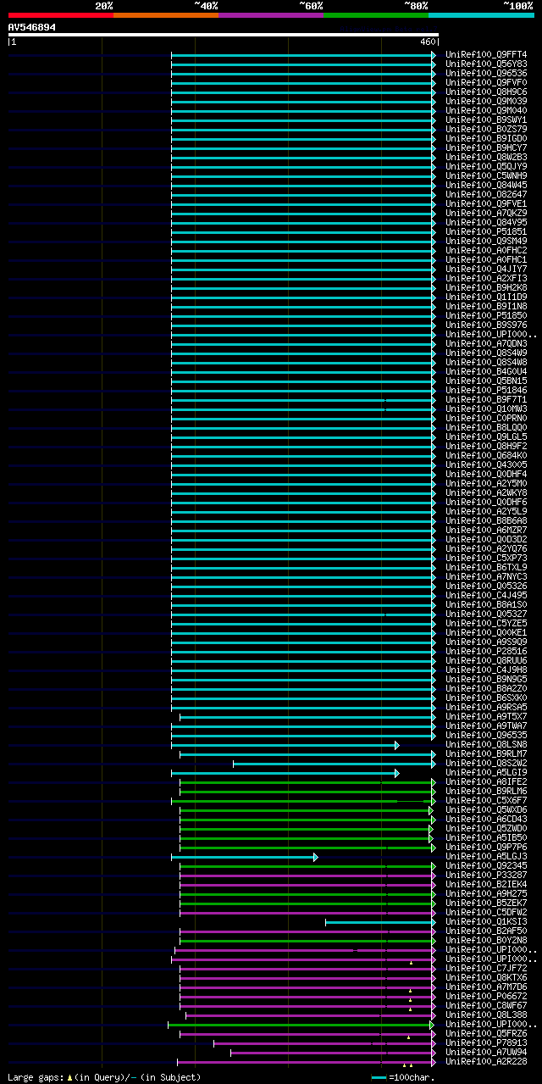The height and width of the screenshot is (1084, 542).
Task: Select hit UniRef100_Q1KSI3
Action: coord(486,921)
